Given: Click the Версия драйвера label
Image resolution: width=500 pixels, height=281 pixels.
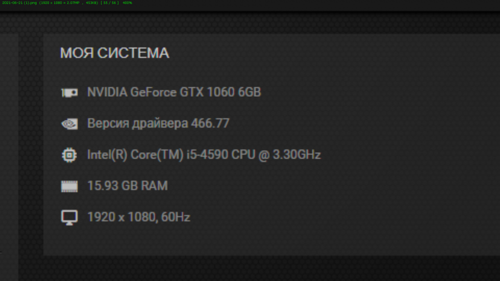Looking at the screenshot, I should click(137, 123).
